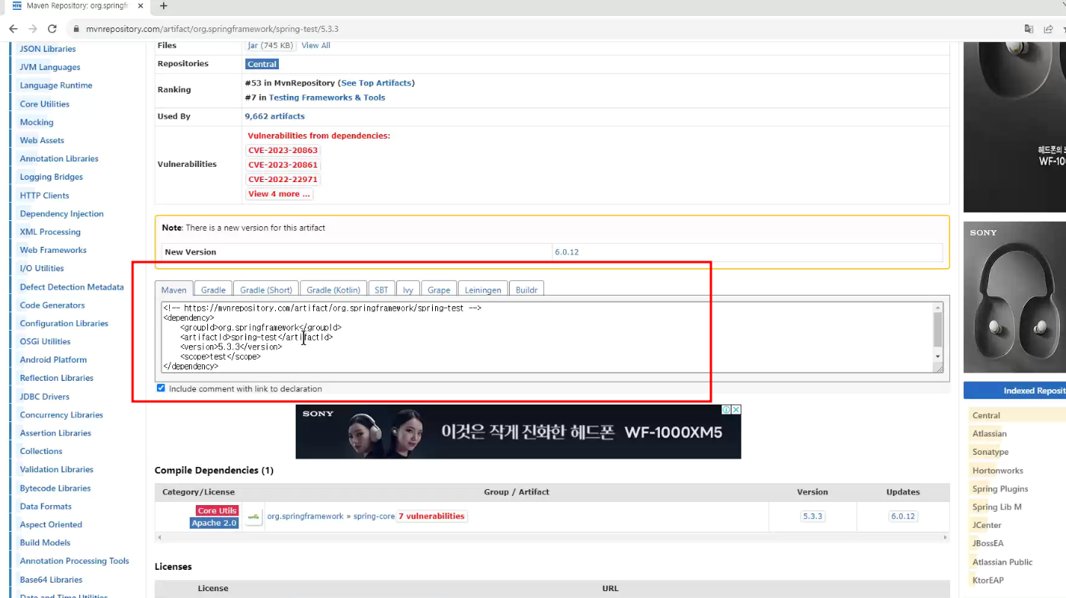Open the Sonatype repository link
The image size is (1066, 598).
[991, 452]
